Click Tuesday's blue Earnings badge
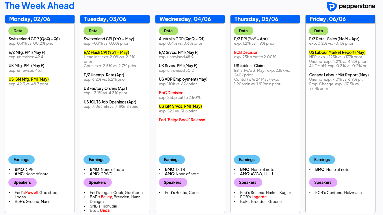This screenshot has height=215, width=383. (x=96, y=160)
